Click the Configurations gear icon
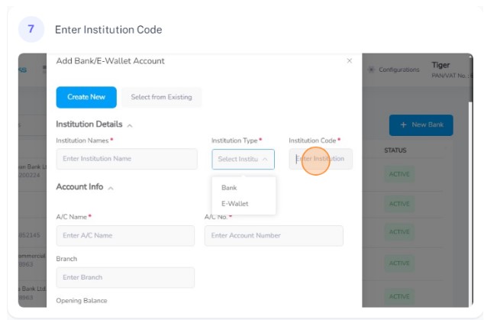This screenshot has height=320, width=484. [x=371, y=69]
